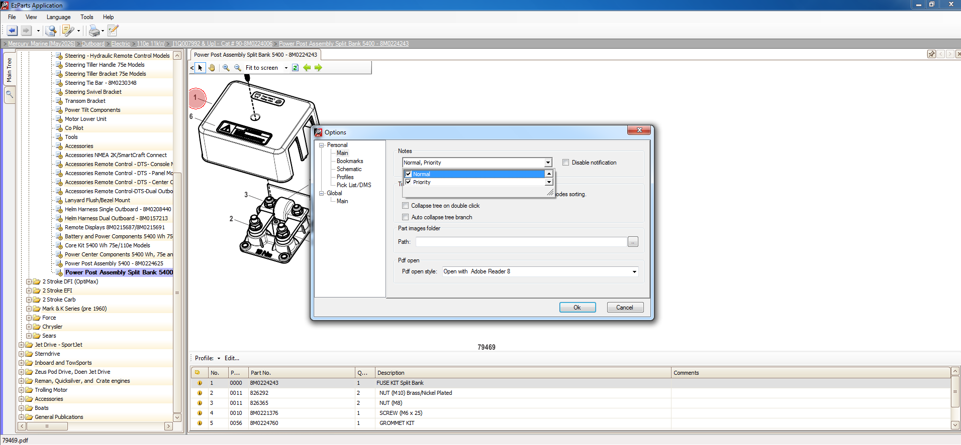Select Schematic in Options tree

(x=349, y=169)
